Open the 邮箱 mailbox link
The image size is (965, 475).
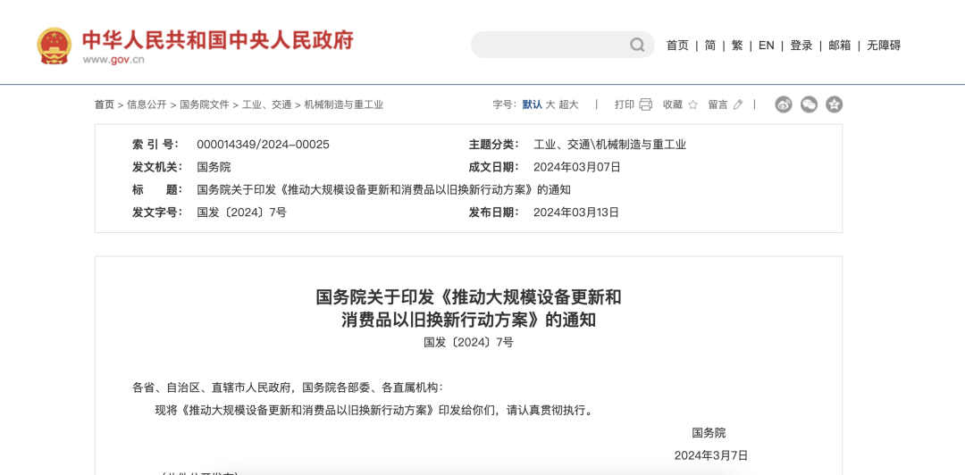point(839,46)
